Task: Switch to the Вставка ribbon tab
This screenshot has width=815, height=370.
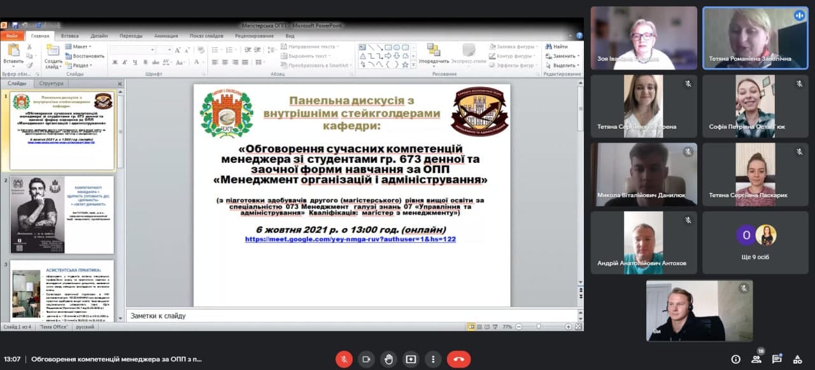Action: 70,36
